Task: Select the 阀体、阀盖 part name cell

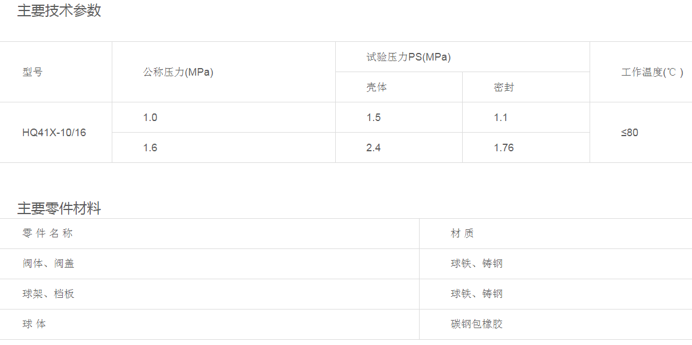Action: coord(48,264)
